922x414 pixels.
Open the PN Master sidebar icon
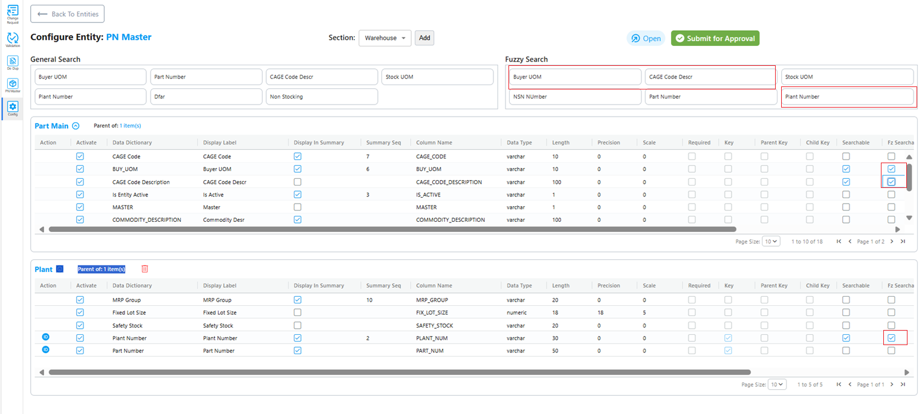click(x=13, y=85)
